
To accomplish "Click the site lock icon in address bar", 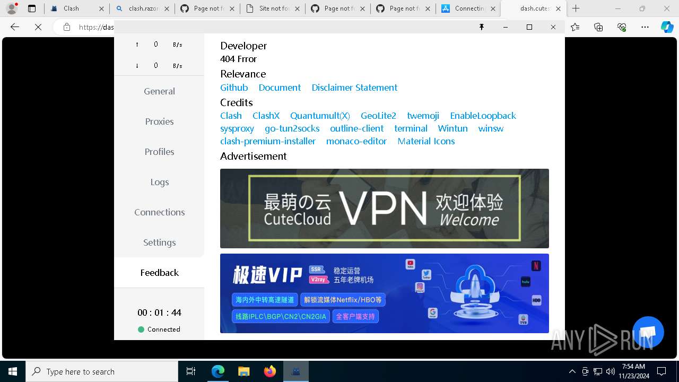I will tap(67, 27).
